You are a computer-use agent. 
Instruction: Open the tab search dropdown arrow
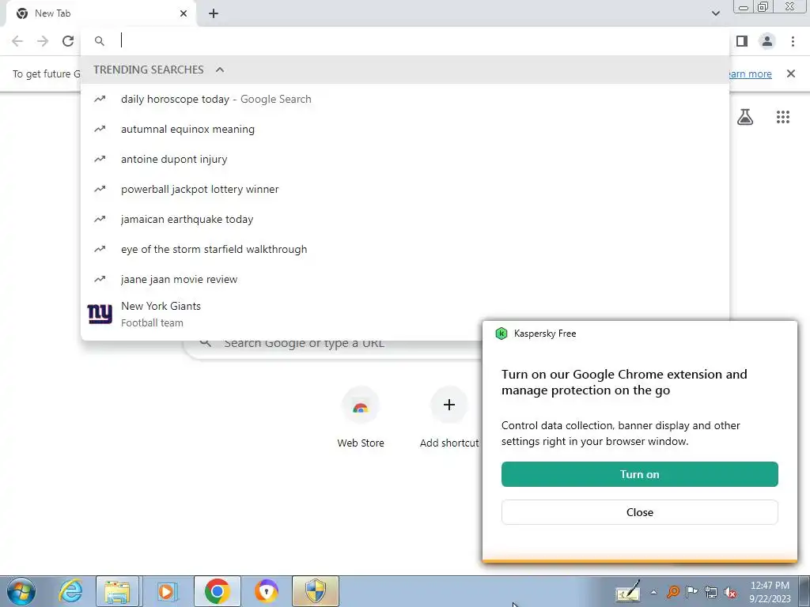coord(715,13)
